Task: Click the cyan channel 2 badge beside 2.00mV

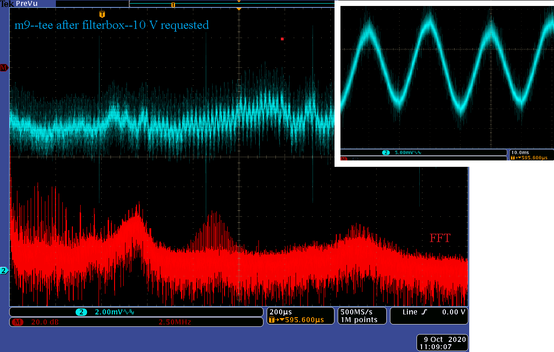Action: pyautogui.click(x=82, y=312)
